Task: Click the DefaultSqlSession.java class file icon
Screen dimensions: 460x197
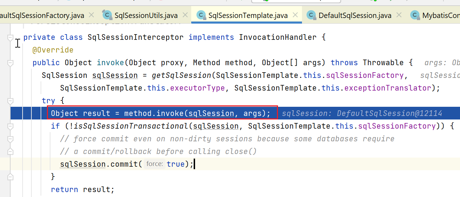Action: pyautogui.click(x=311, y=15)
